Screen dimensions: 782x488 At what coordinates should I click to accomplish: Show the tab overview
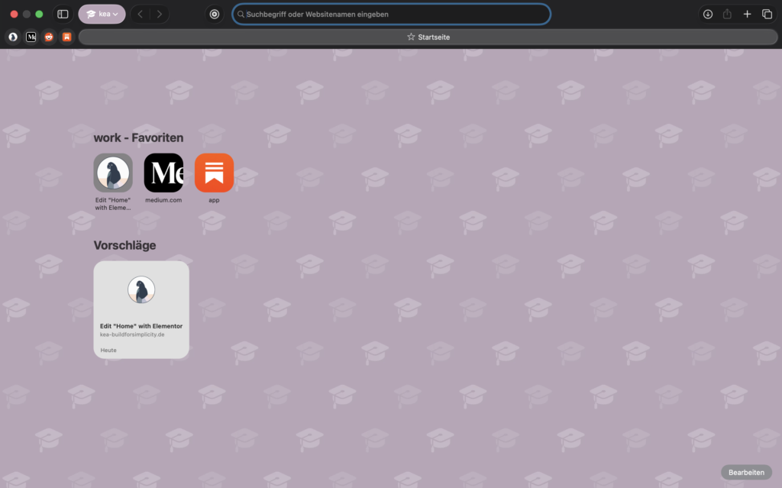click(x=767, y=14)
